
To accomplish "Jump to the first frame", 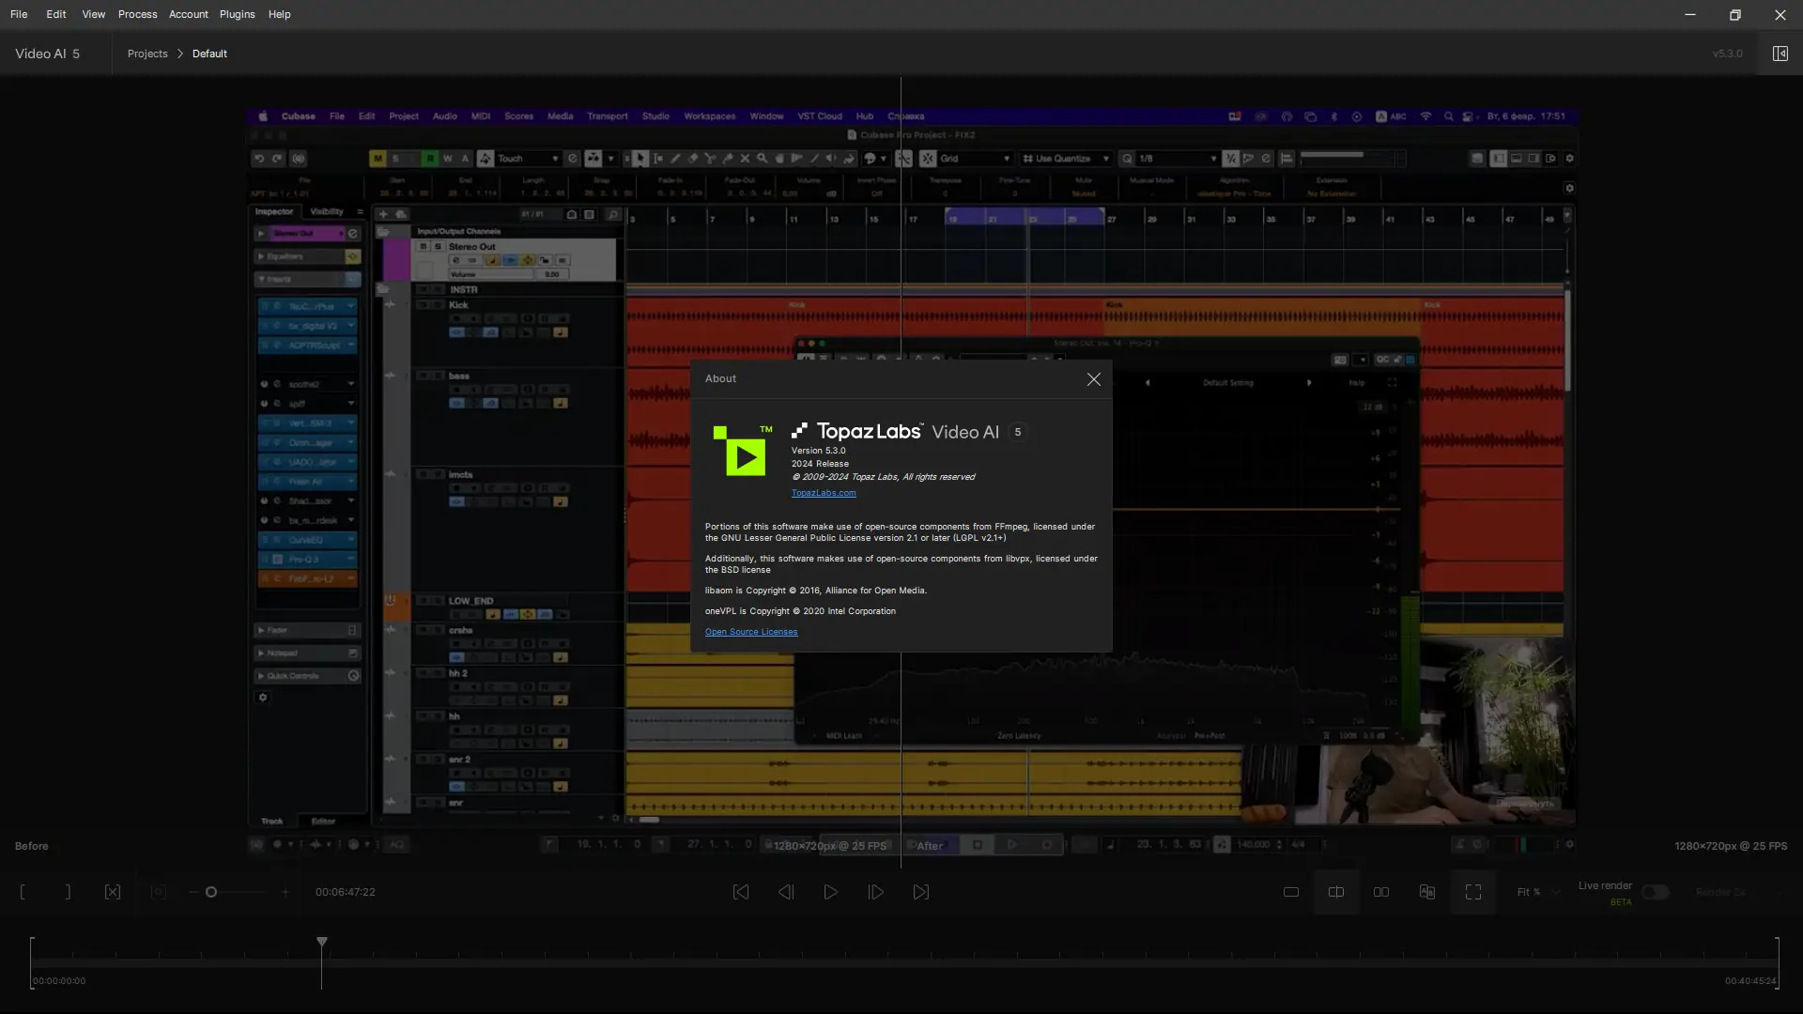I will [741, 892].
